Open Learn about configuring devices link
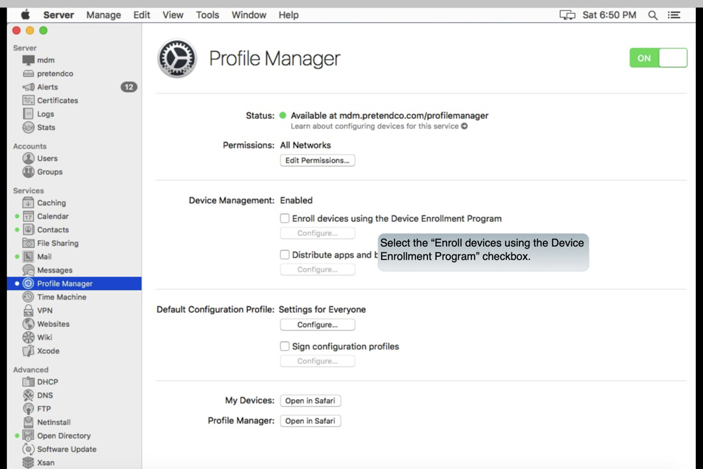The image size is (703, 469). tap(379, 126)
